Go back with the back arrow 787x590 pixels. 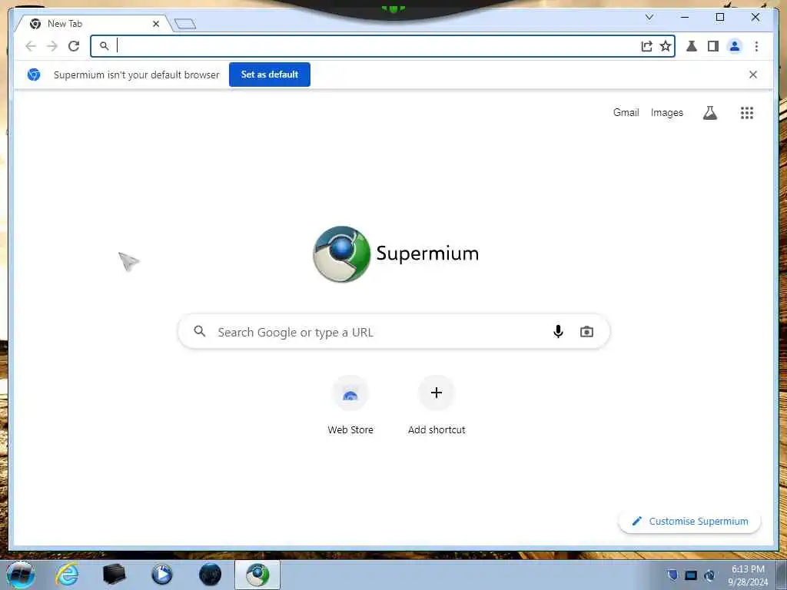(x=31, y=46)
